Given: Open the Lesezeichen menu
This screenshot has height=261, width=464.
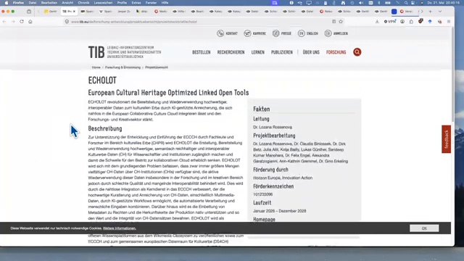Looking at the screenshot, I should point(103,3).
